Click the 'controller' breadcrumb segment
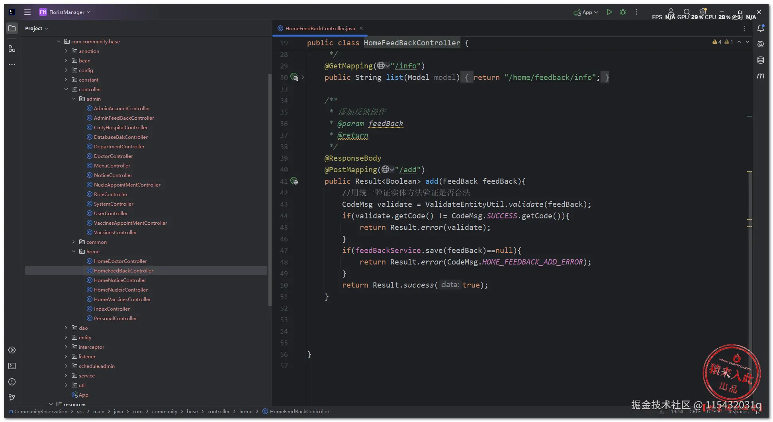The height and width of the screenshot is (422, 773). tap(219, 411)
